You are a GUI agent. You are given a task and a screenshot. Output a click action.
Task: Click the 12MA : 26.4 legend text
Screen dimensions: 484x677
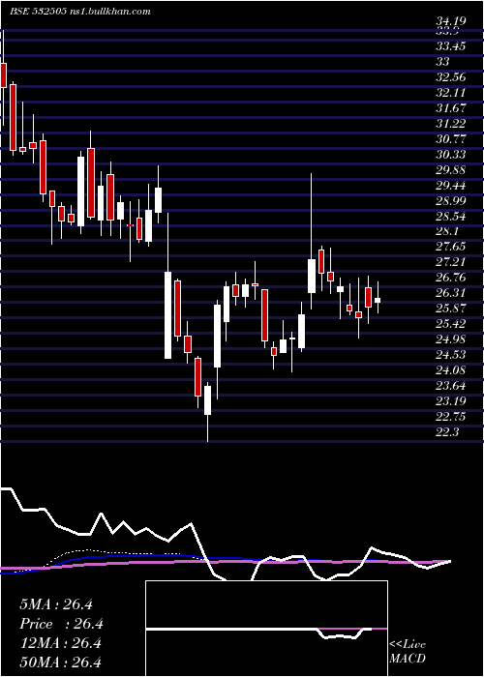pyautogui.click(x=60, y=644)
